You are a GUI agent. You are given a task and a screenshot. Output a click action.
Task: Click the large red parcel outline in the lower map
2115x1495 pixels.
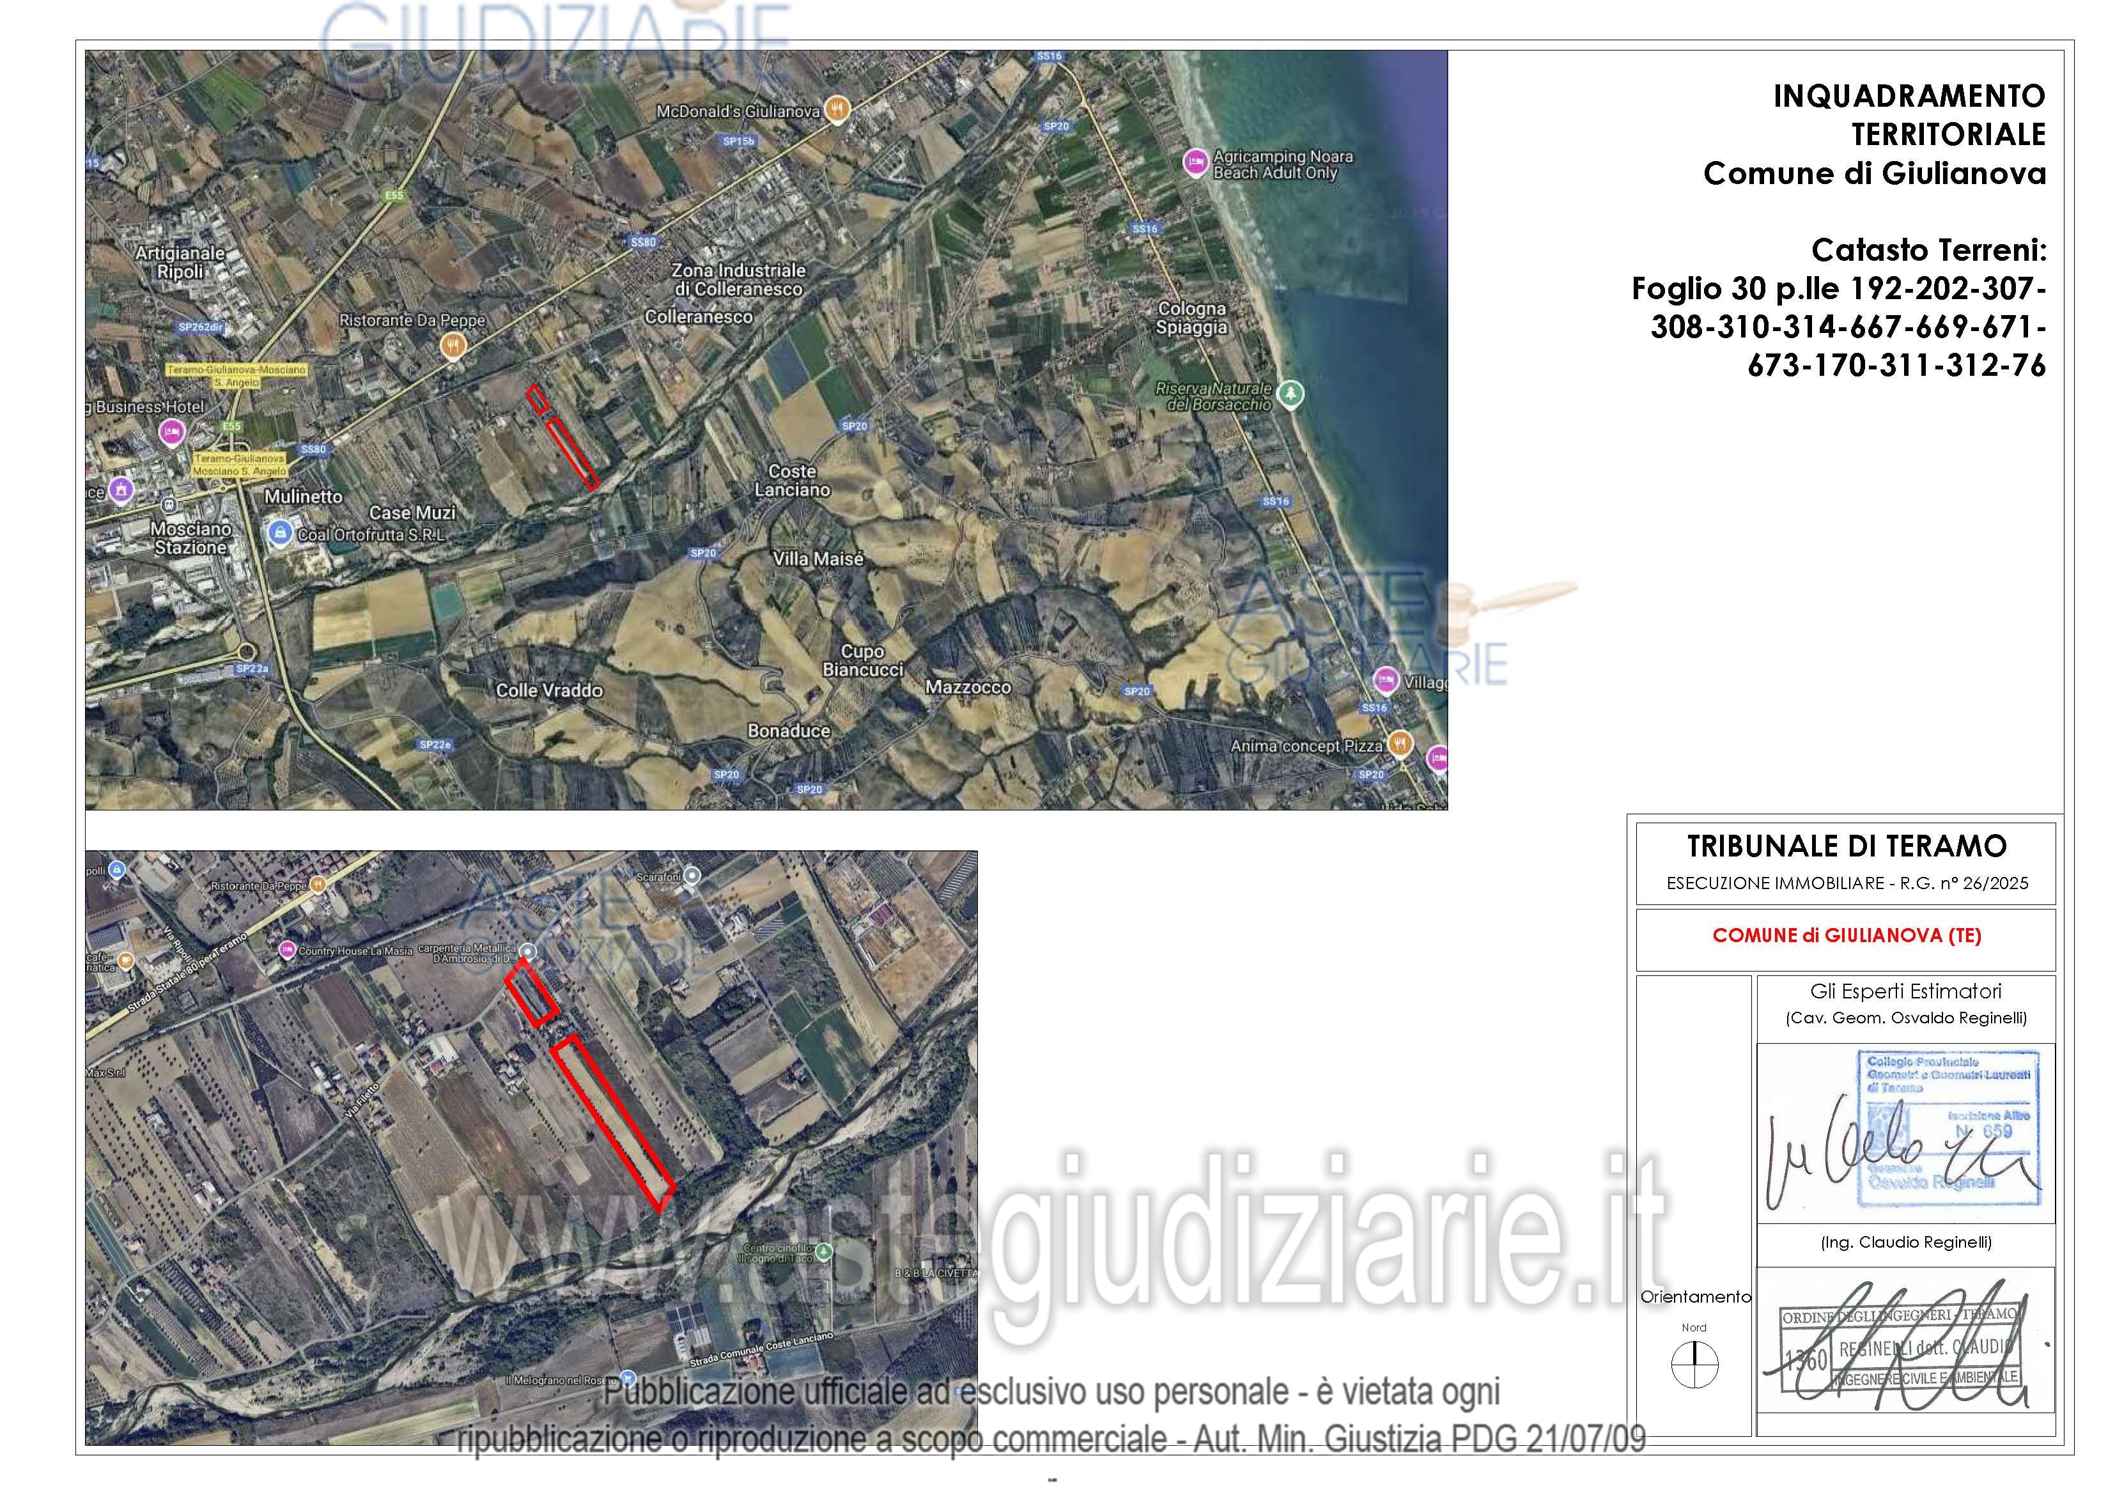point(614,1121)
